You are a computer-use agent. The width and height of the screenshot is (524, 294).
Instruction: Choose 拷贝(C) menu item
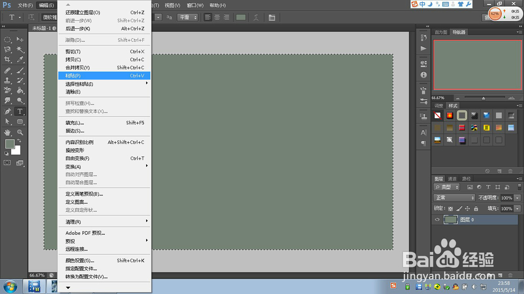104,60
